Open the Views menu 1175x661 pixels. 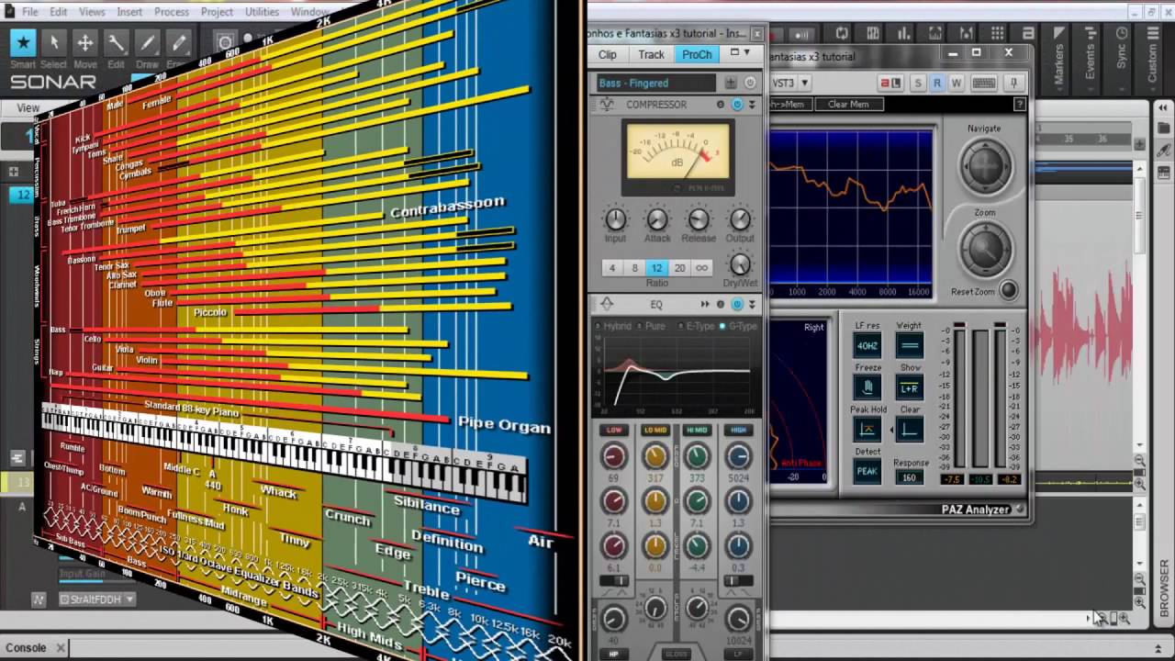[92, 12]
